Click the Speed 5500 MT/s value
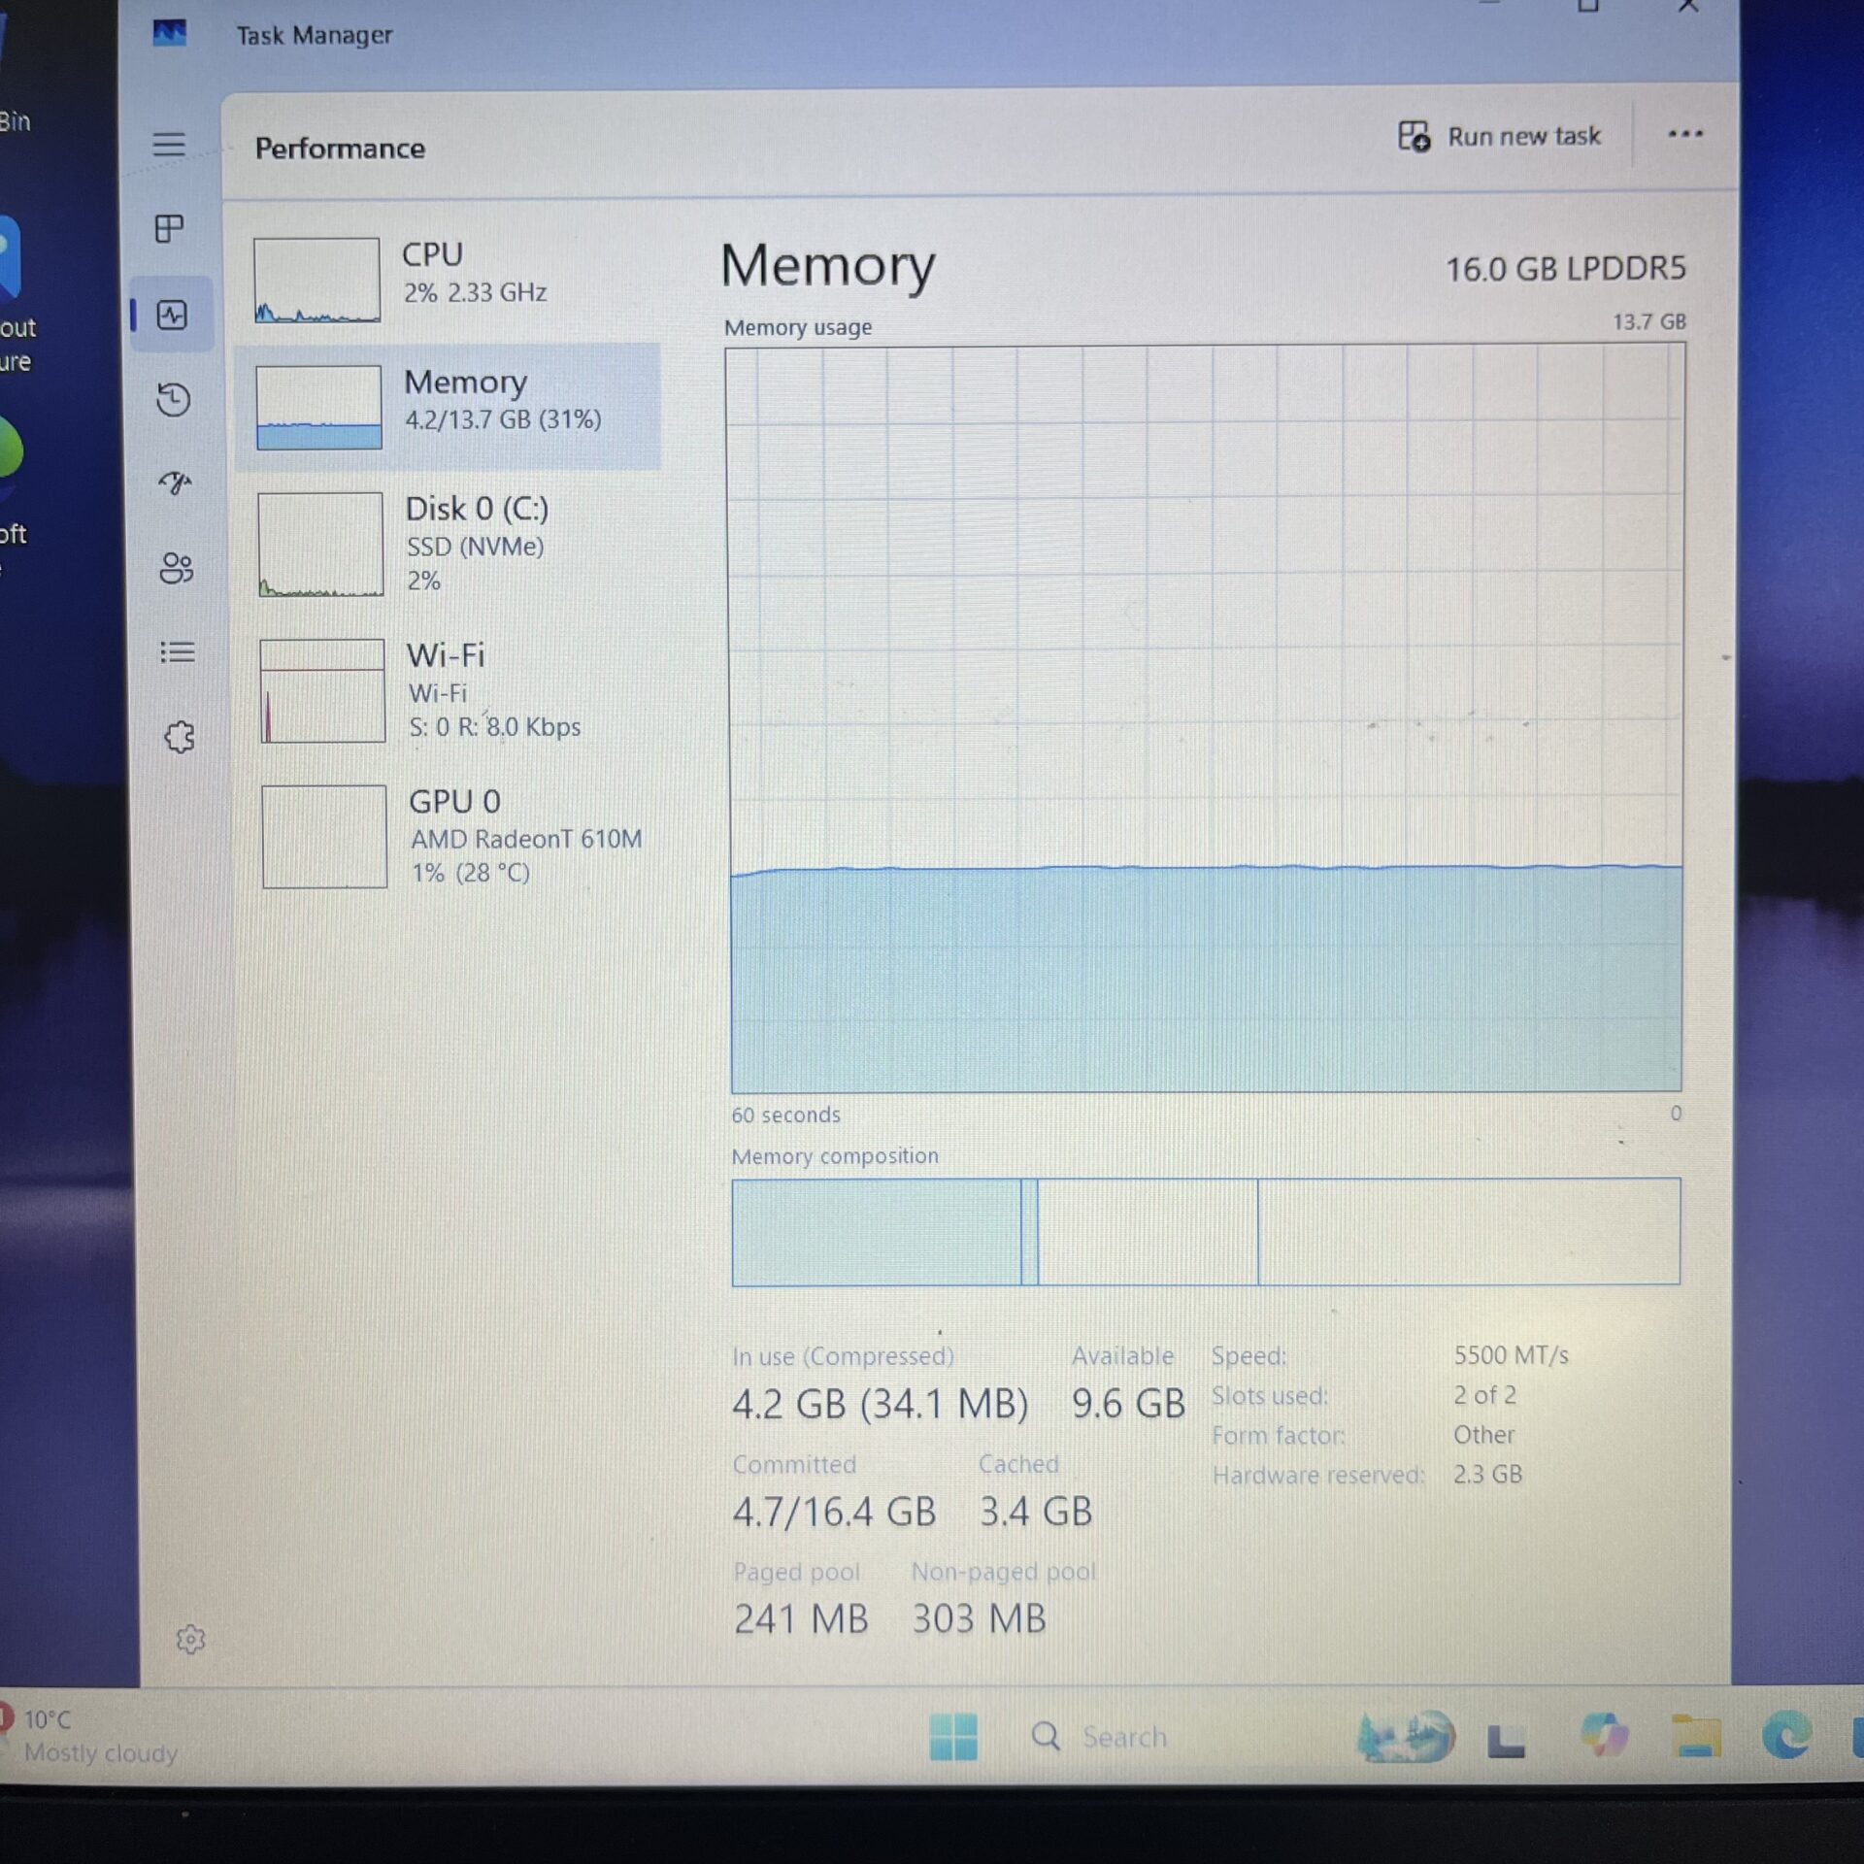The height and width of the screenshot is (1864, 1864). (x=1511, y=1355)
